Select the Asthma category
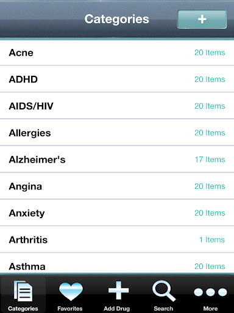The image size is (234, 313). click(x=117, y=264)
